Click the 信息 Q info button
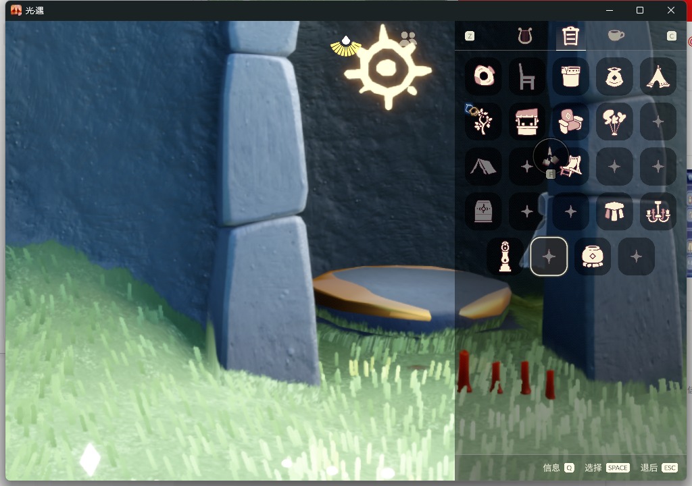 click(558, 468)
